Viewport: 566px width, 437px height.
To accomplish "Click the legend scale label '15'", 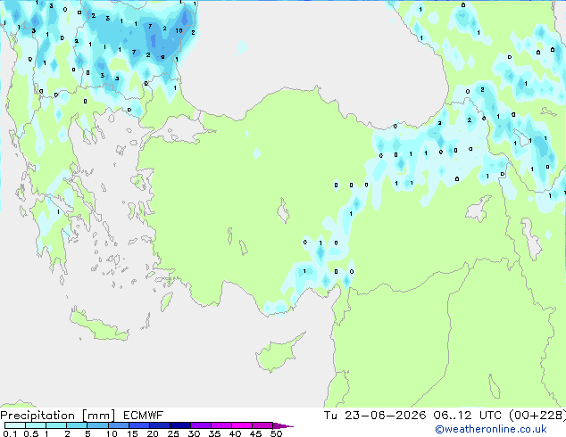I will coord(132,433).
